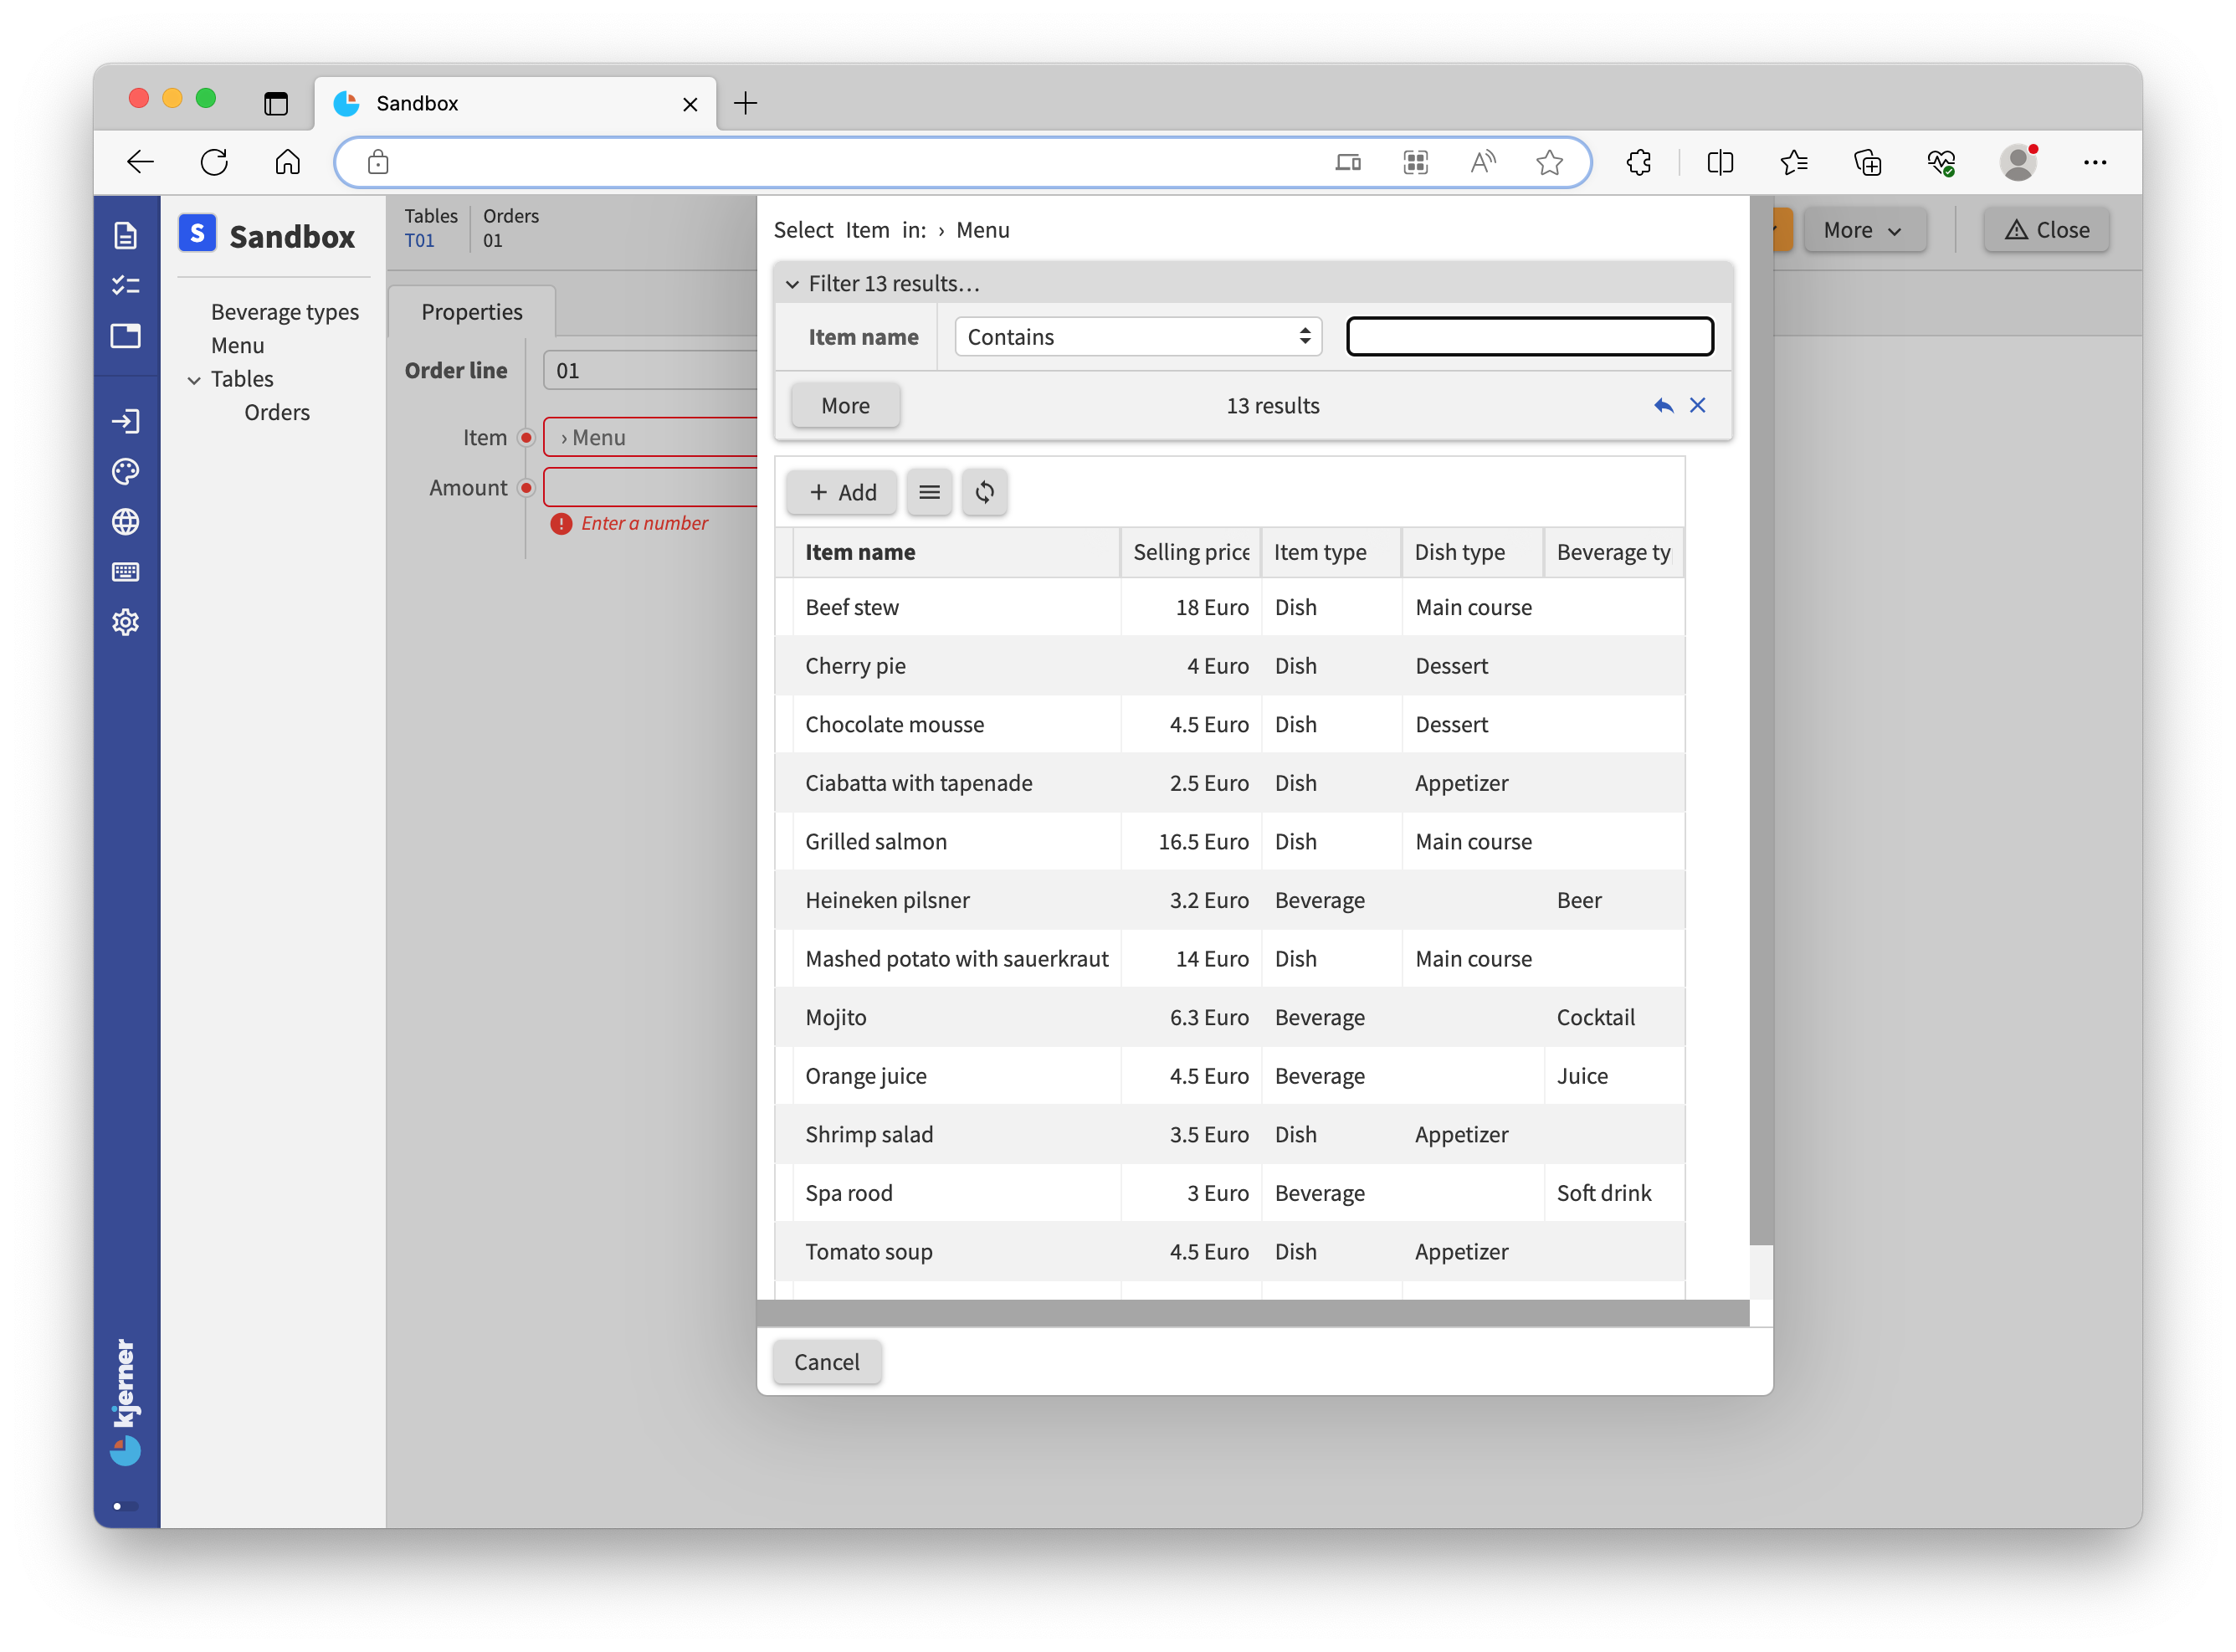Open the browser profile avatar
Image resolution: width=2236 pixels, height=1652 pixels.
pyautogui.click(x=2019, y=162)
